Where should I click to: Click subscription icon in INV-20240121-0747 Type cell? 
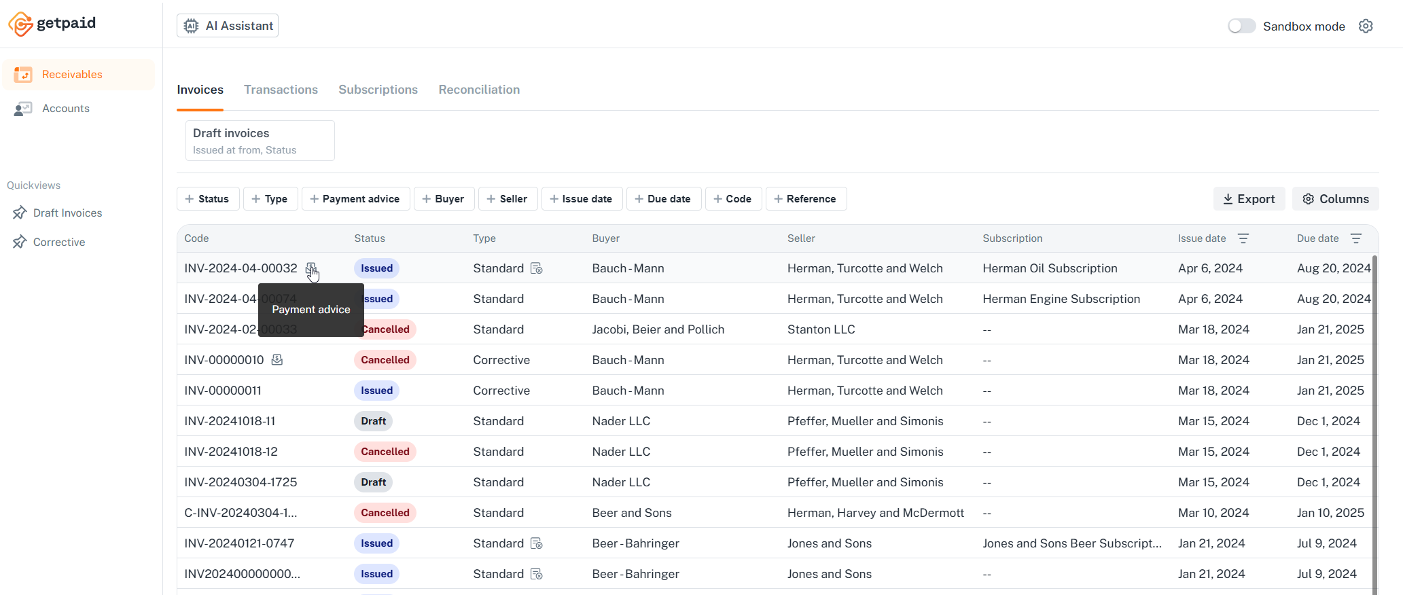coord(537,543)
